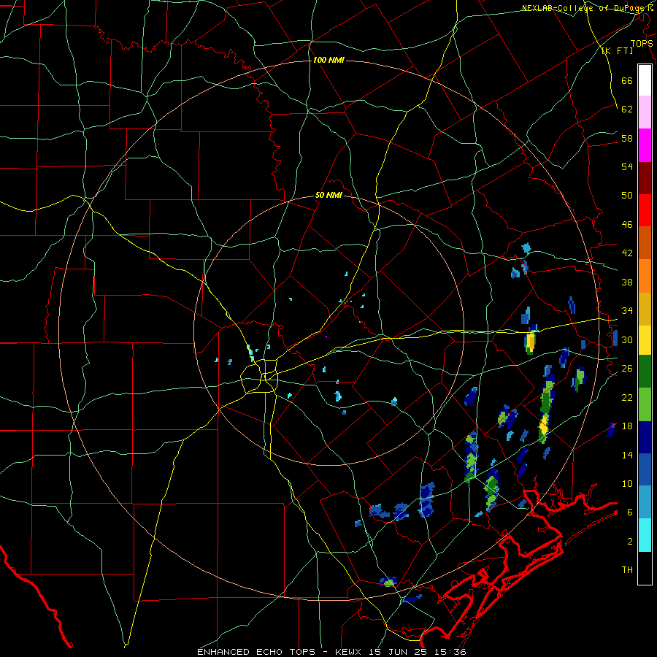
Task: Pick the cyan legend swatch
Action: click(645, 535)
